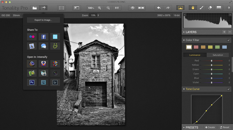
Task: Toggle preview with the eye icon
Action: coord(133,8)
